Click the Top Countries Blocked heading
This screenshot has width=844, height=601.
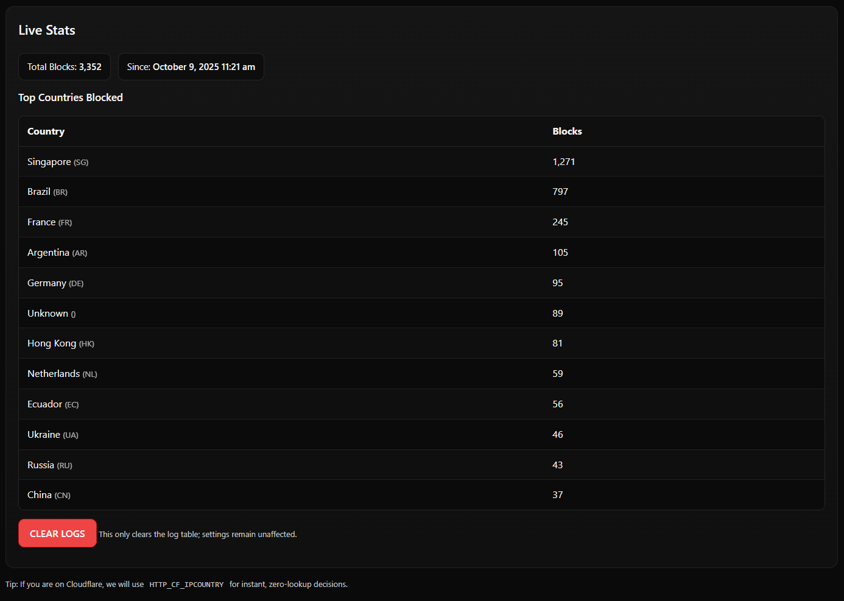(71, 97)
